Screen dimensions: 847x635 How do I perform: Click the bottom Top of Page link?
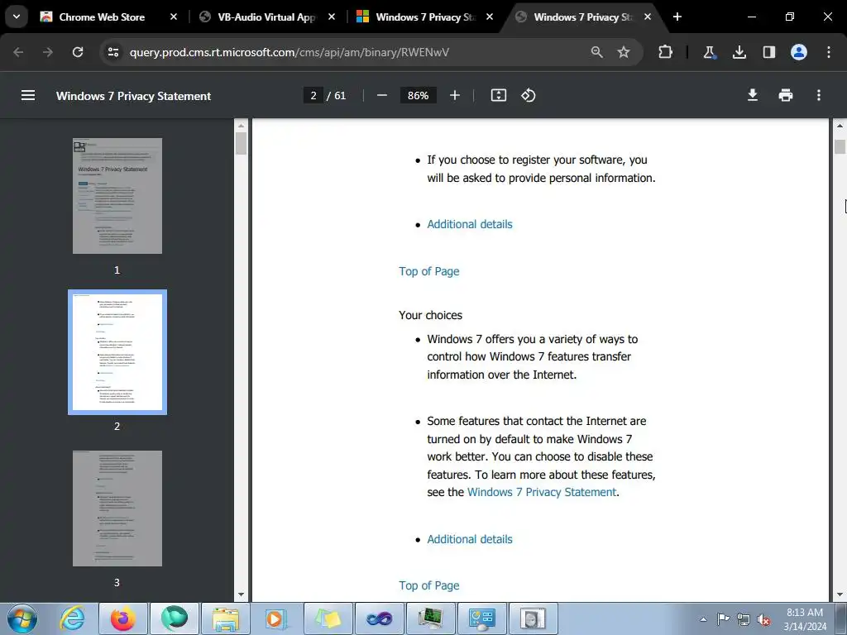pos(429,585)
